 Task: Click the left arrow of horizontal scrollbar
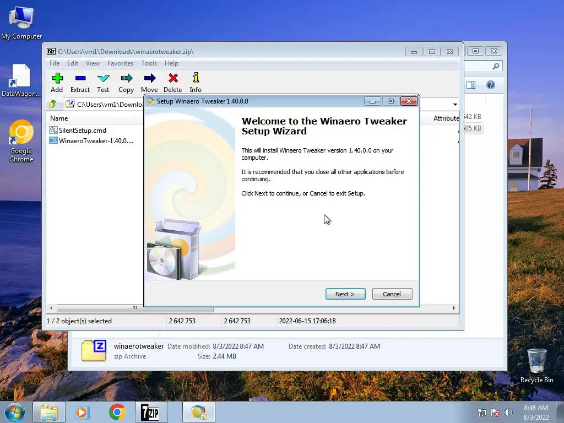[x=51, y=308]
